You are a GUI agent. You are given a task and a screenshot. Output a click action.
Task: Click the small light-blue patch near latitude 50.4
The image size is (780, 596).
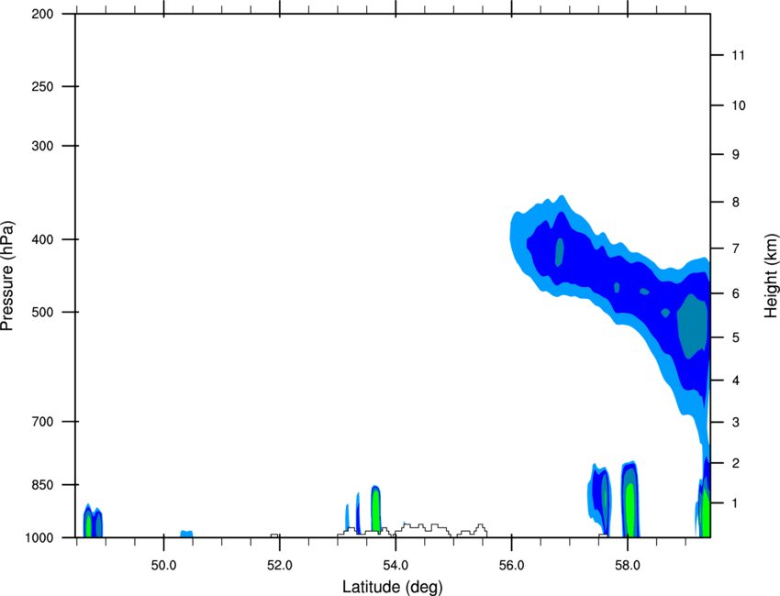coord(186,534)
